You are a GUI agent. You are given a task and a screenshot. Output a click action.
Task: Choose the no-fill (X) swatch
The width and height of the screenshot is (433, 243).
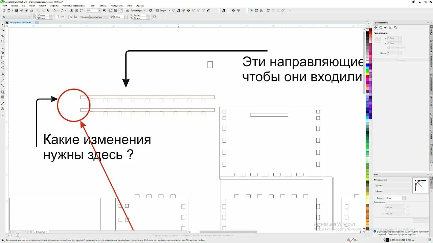coord(367,30)
